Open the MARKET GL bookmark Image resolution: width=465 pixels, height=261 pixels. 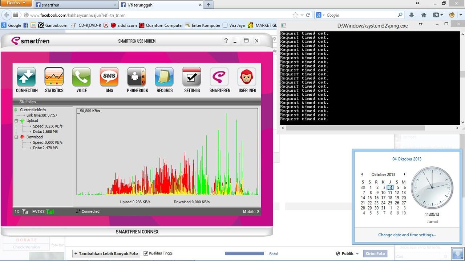tap(262, 25)
